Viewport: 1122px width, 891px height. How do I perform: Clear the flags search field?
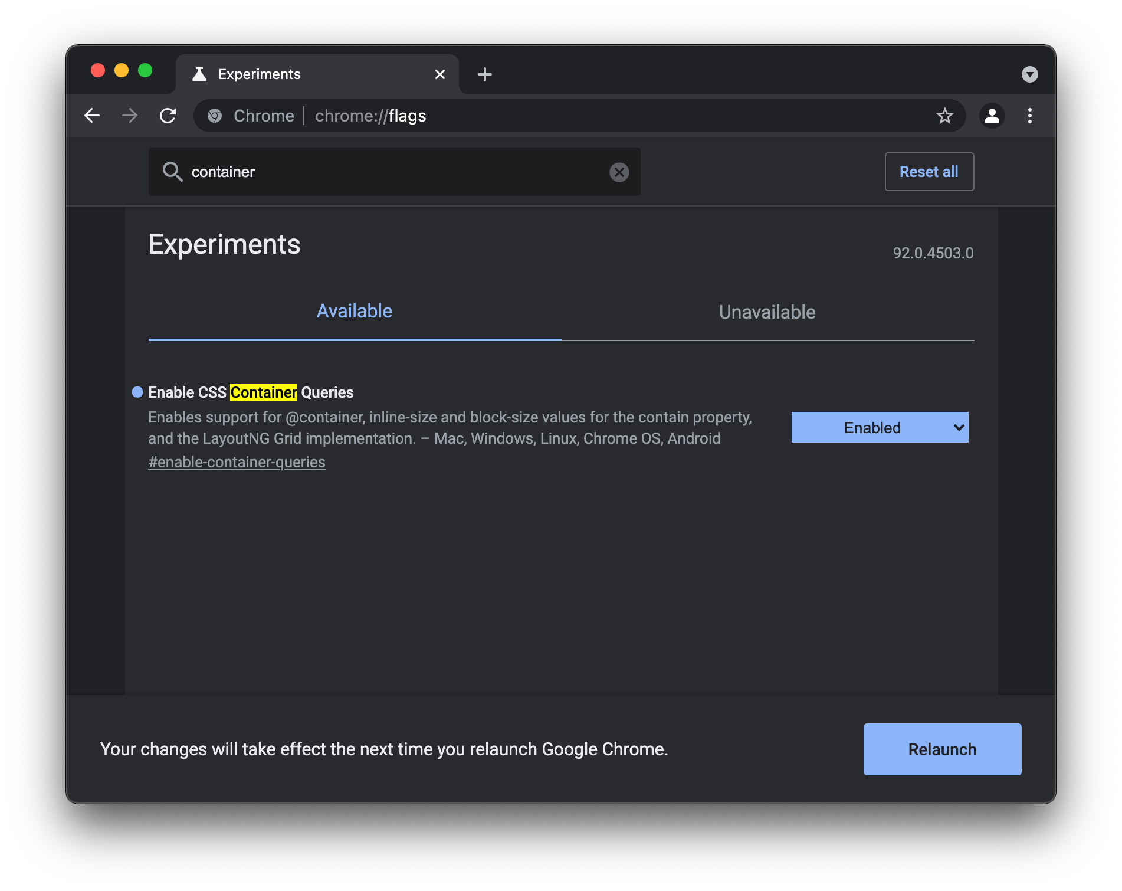[619, 172]
